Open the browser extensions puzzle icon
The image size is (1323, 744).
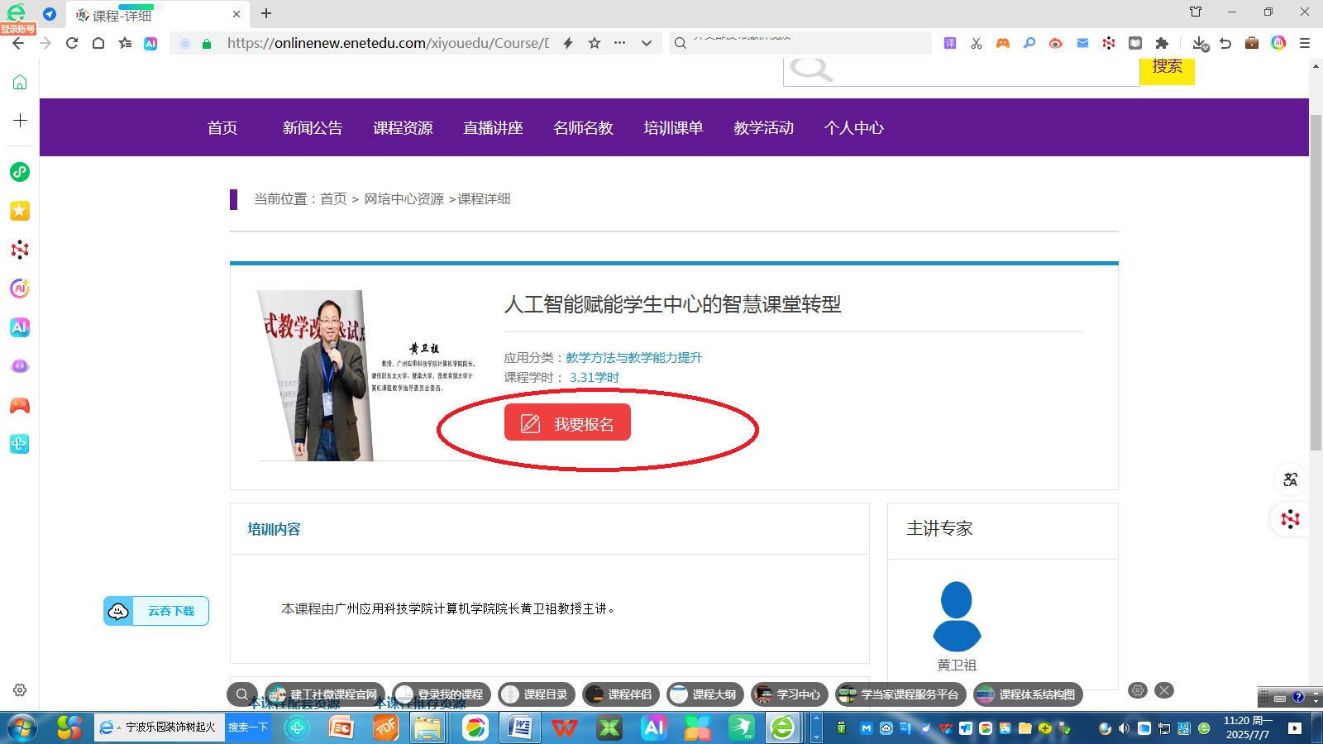tap(1162, 43)
